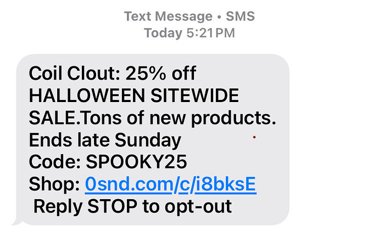Click the 5:21 PM time text
379x242 pixels.
pyautogui.click(x=209, y=33)
